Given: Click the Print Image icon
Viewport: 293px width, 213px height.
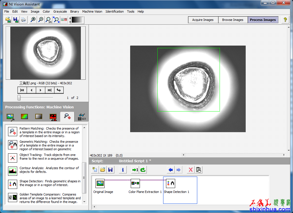Looking at the screenshot, I should coord(24,19).
